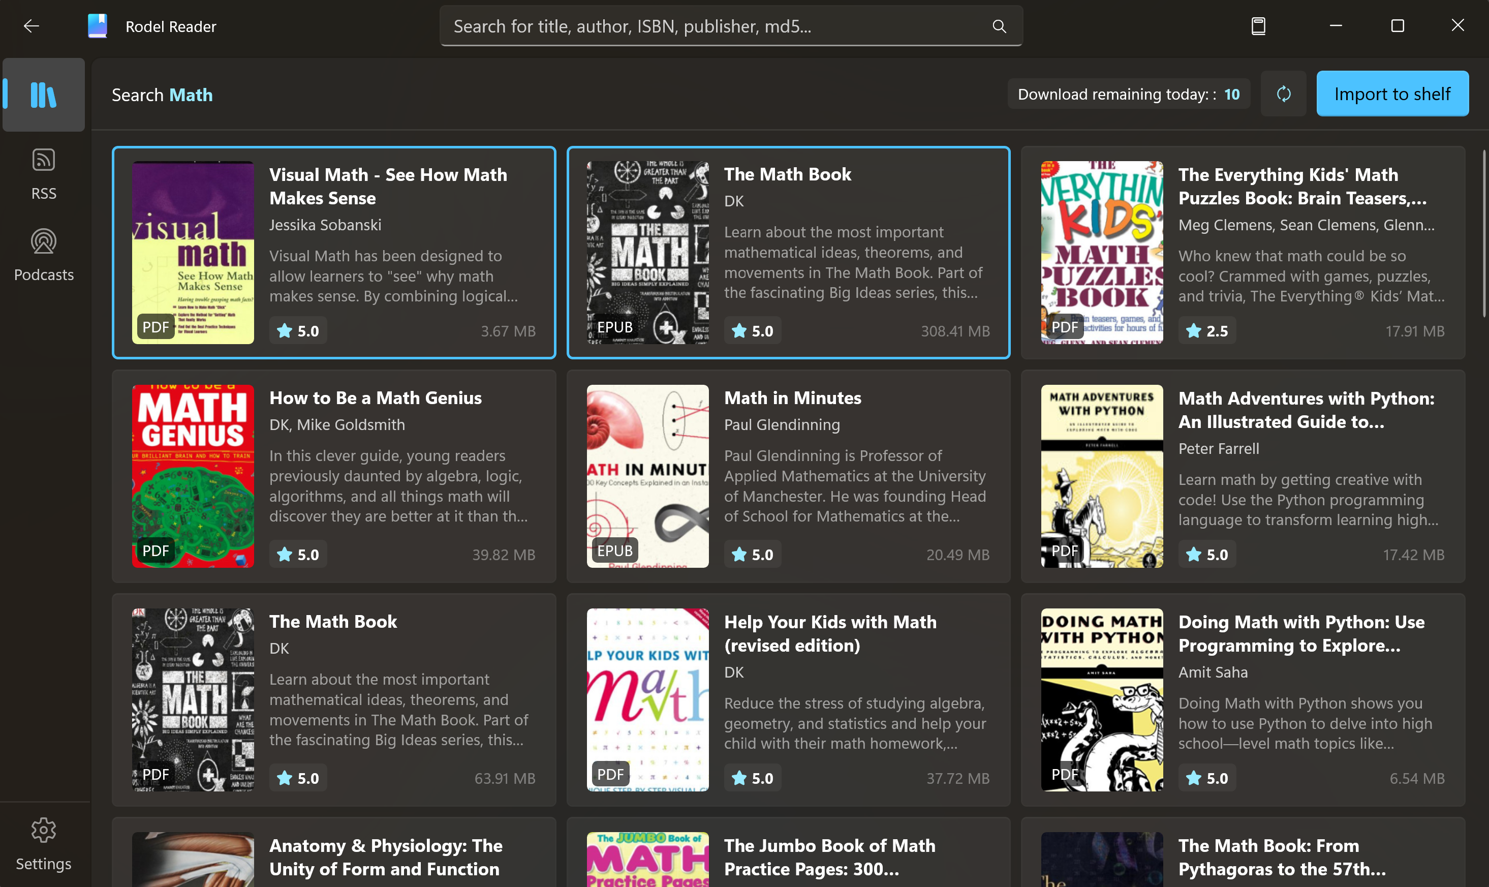Open Help Your Kids with Math cover
This screenshot has height=887, width=1489.
[648, 699]
